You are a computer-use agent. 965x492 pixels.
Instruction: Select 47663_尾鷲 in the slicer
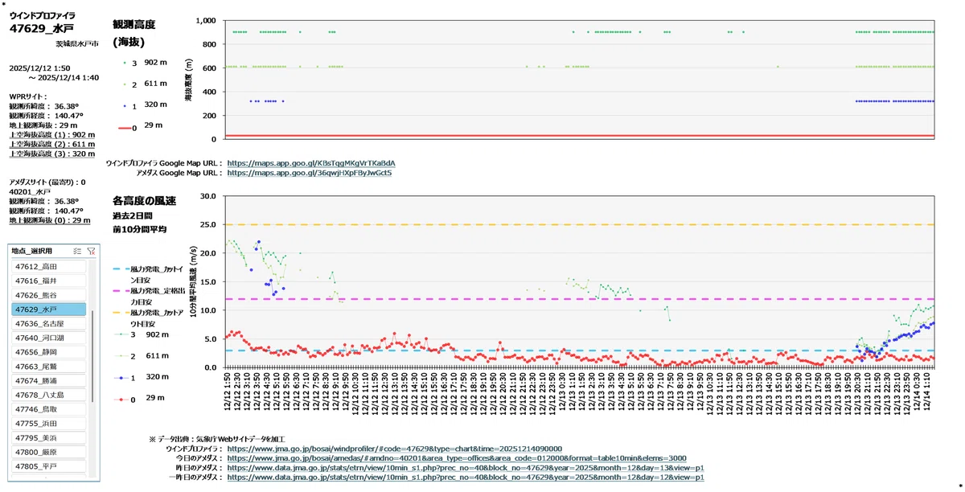(49, 367)
